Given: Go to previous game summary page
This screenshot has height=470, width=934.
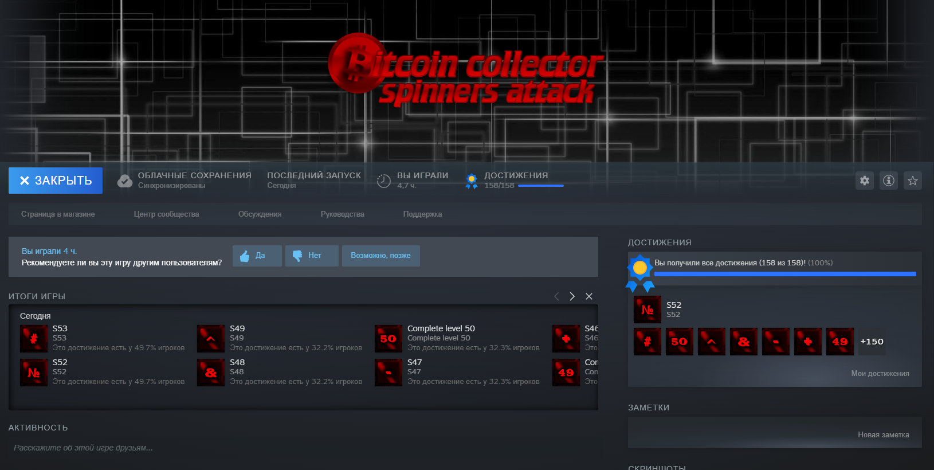Looking at the screenshot, I should [x=556, y=296].
